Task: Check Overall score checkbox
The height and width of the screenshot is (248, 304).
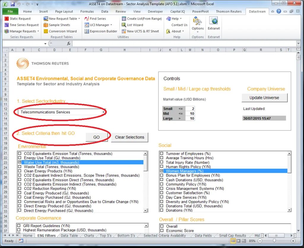Action: (162, 226)
